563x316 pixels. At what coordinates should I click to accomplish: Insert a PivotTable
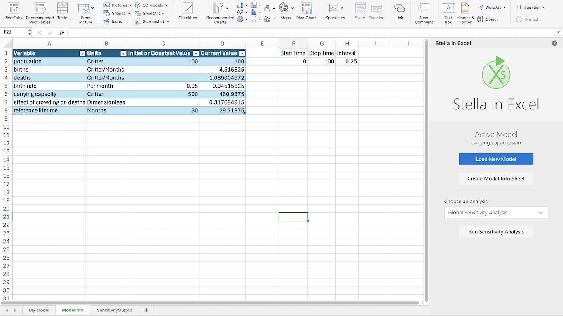pos(14,12)
